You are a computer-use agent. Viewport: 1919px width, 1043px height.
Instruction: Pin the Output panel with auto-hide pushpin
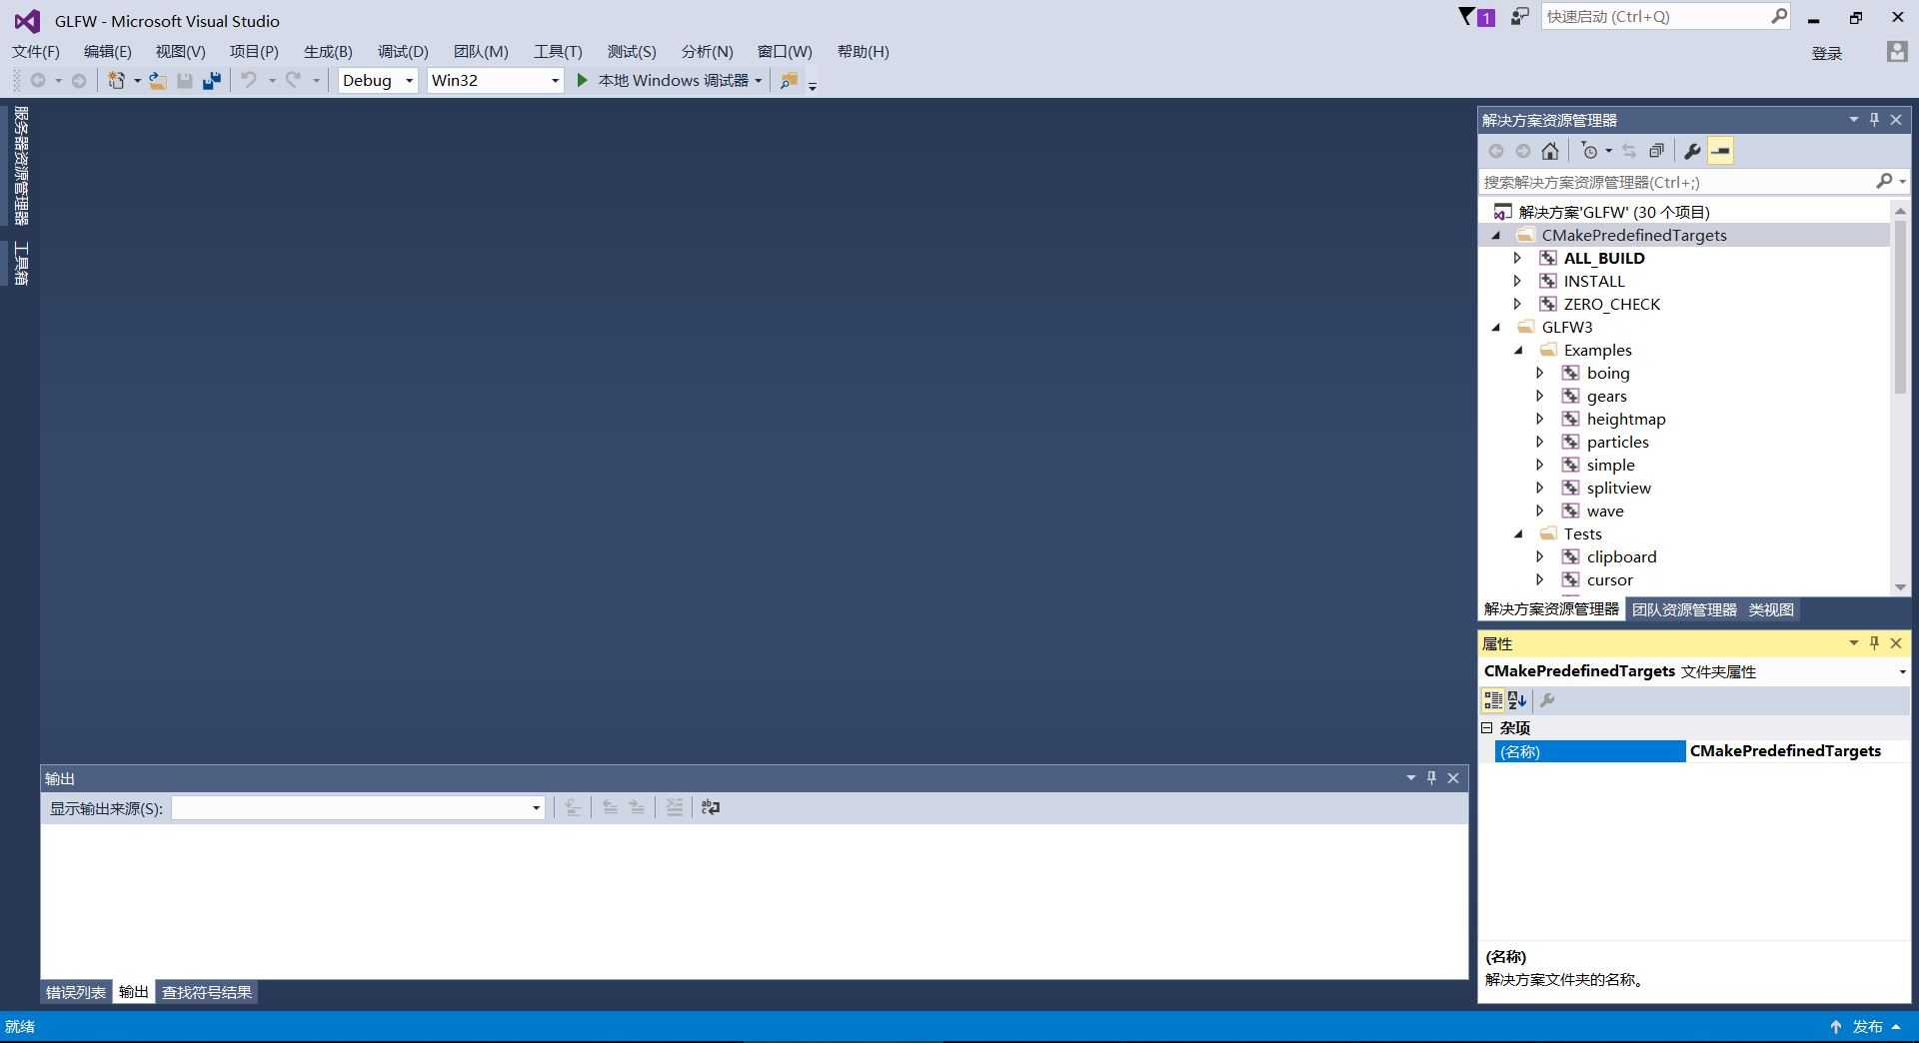(1431, 777)
